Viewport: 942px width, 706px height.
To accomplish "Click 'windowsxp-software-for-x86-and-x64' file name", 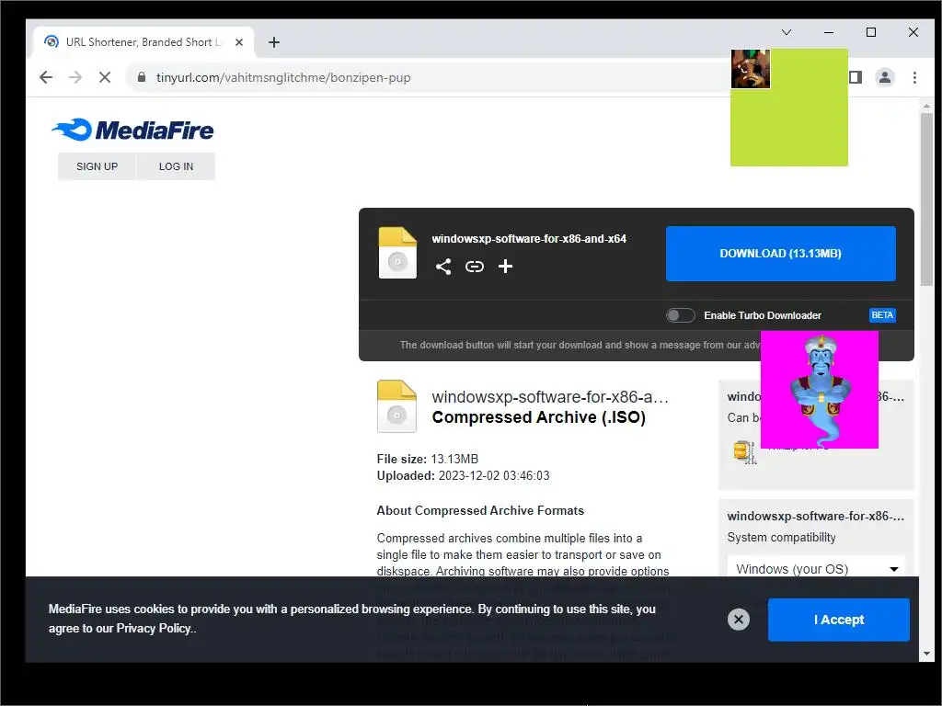I will coord(529,238).
